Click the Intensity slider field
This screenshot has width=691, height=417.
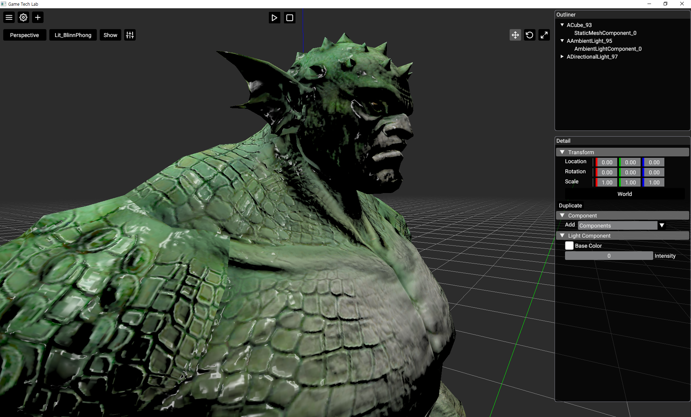click(x=609, y=256)
